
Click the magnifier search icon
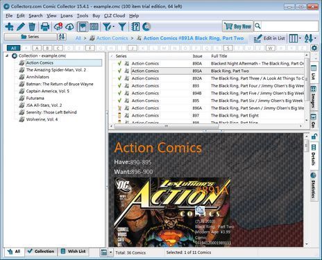pyautogui.click(x=257, y=26)
